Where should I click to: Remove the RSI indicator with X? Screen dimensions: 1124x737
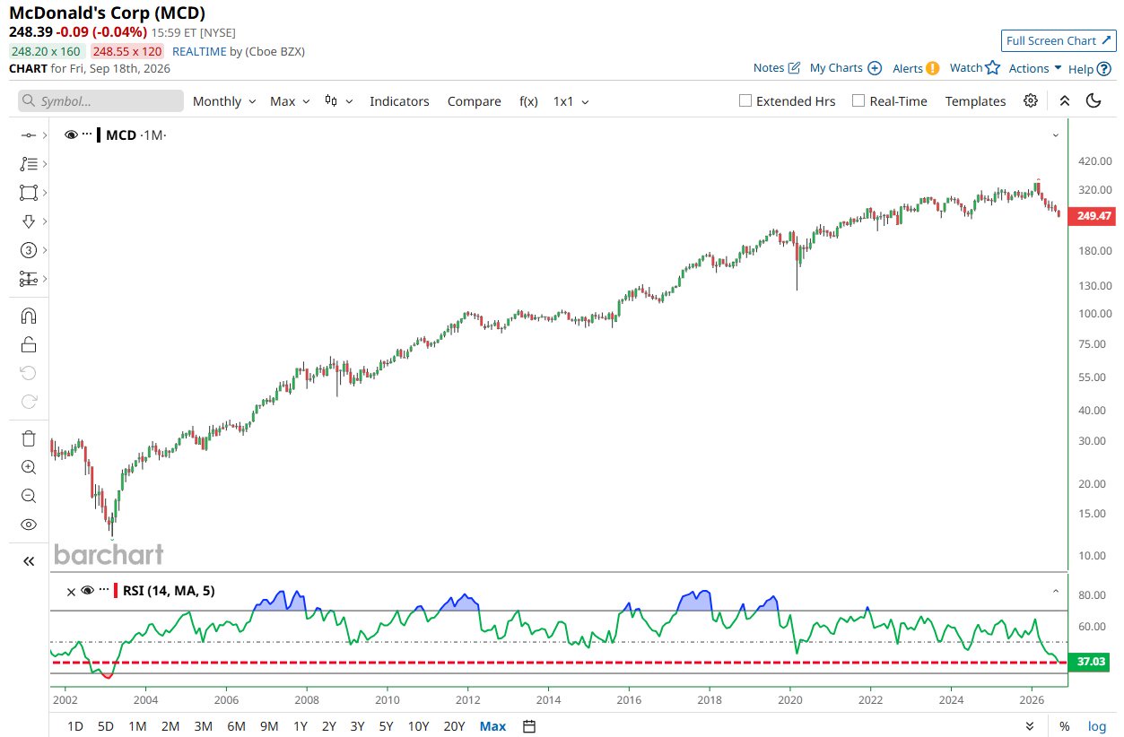click(71, 591)
